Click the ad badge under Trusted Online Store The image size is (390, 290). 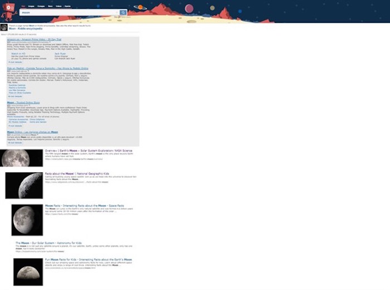(9, 105)
